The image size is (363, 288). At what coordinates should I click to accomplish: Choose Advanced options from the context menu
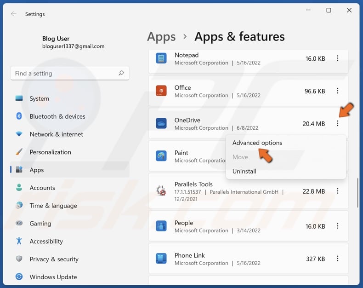pos(286,143)
